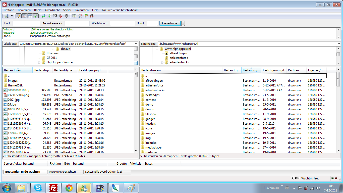Screen dimensions: 343x193
Task: Open the Windows Start menu orb
Action: (7, 188)
